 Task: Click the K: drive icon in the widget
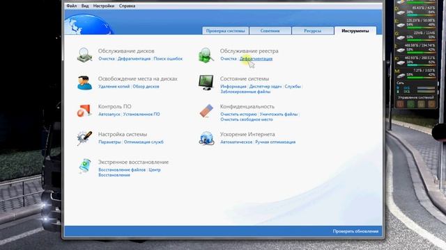(x=401, y=62)
